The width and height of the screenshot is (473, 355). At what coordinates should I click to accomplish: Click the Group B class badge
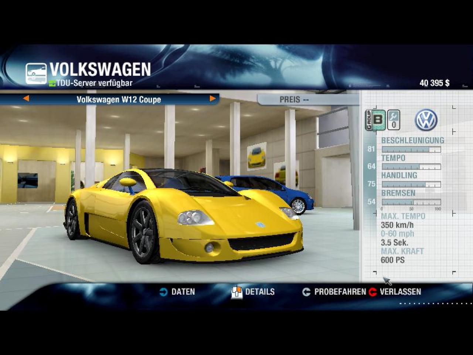[x=375, y=120]
